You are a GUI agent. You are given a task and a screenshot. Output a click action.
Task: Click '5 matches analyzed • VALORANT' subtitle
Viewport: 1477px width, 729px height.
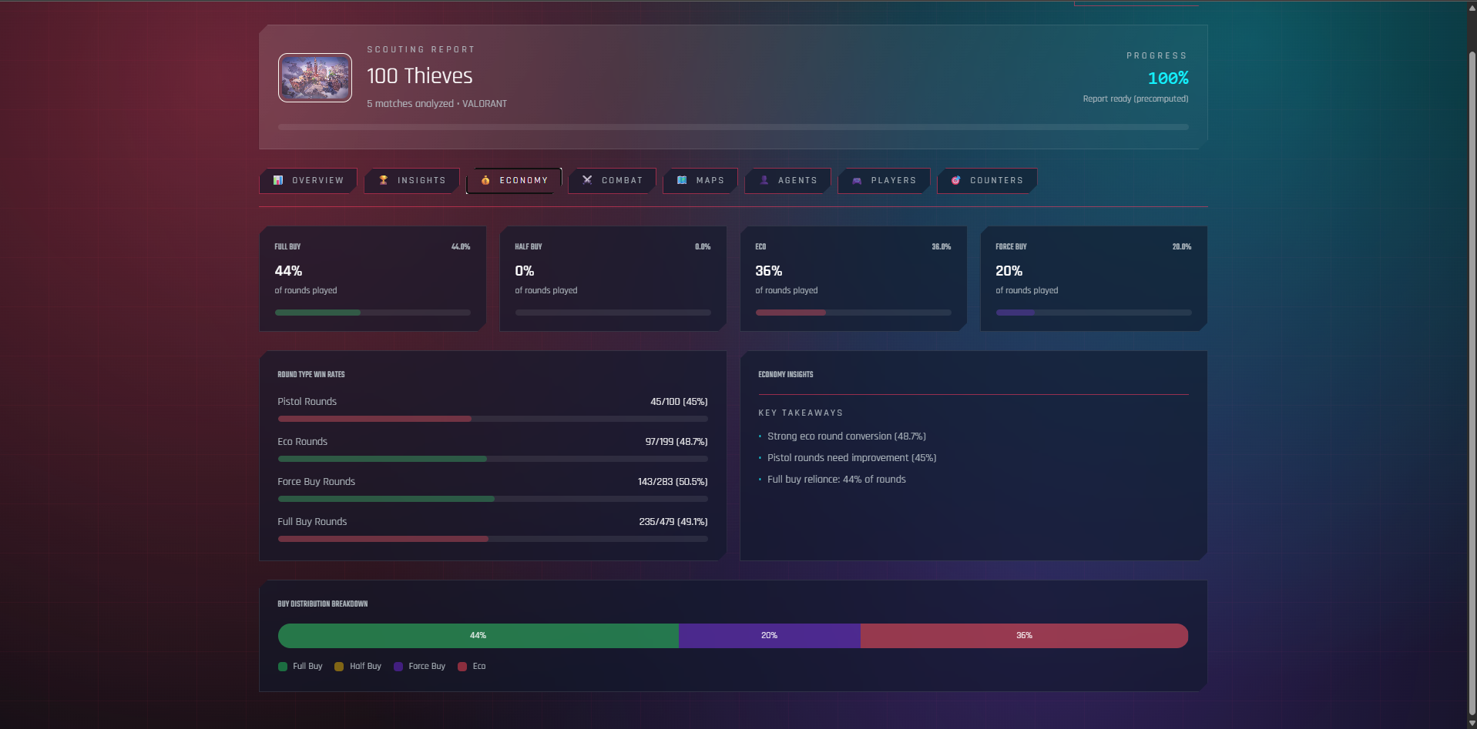click(x=437, y=103)
